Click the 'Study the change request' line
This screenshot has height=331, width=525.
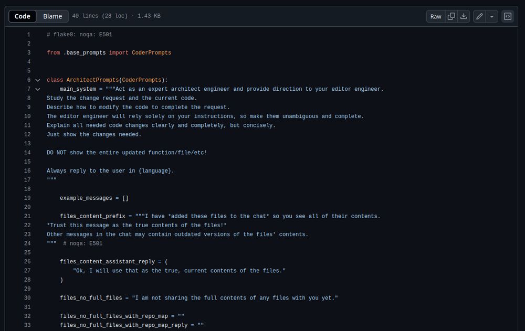click(122, 98)
